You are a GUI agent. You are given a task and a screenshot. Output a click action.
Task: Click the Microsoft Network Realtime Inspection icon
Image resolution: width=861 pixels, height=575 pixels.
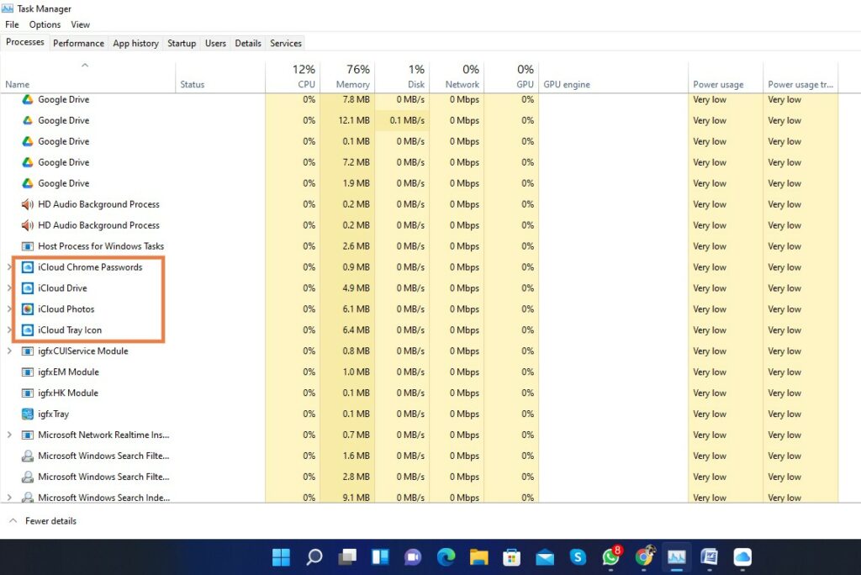tap(28, 435)
